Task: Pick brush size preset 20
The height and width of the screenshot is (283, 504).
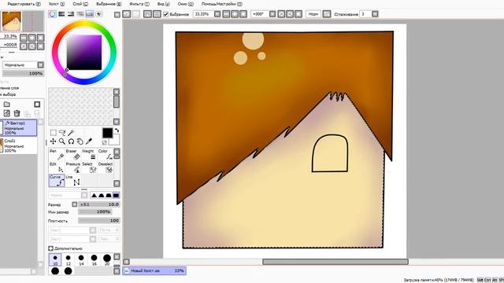Action: (107, 259)
